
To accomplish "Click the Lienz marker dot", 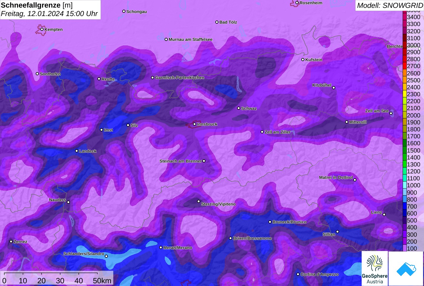I will [x=384, y=215].
